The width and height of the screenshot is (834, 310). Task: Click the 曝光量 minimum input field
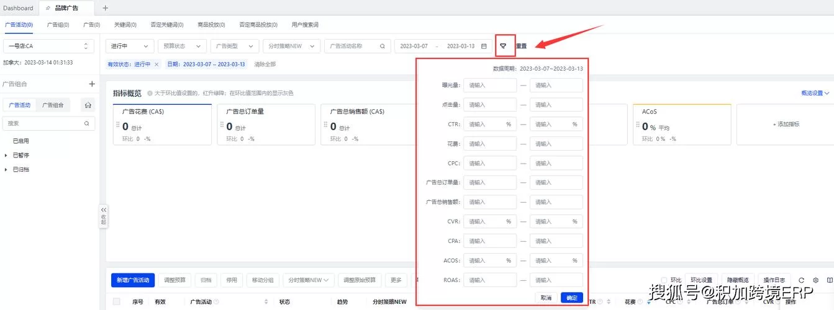pyautogui.click(x=490, y=85)
